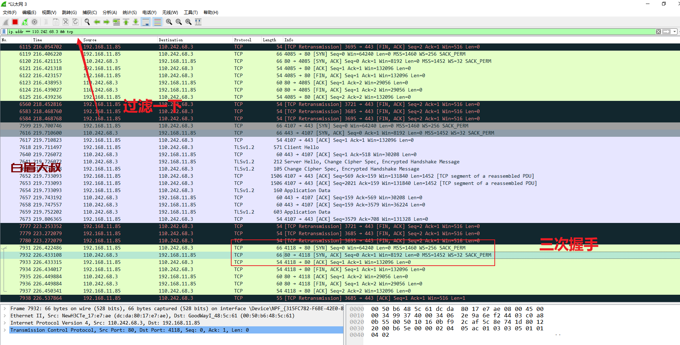The width and height of the screenshot is (680, 345).
Task: Reload the capture file
Action: pyautogui.click(x=75, y=22)
